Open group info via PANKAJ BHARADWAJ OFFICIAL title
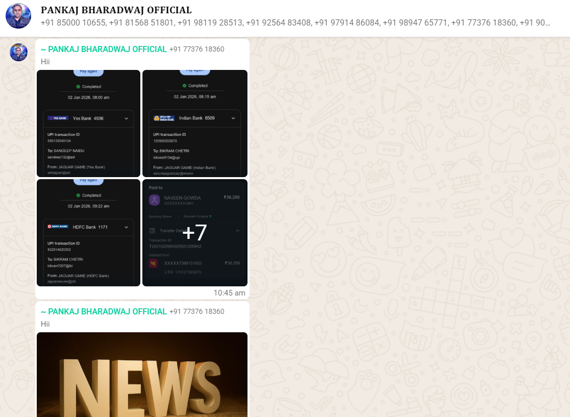The height and width of the screenshot is (417, 570). [116, 10]
